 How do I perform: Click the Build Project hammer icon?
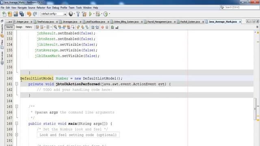point(78,14)
